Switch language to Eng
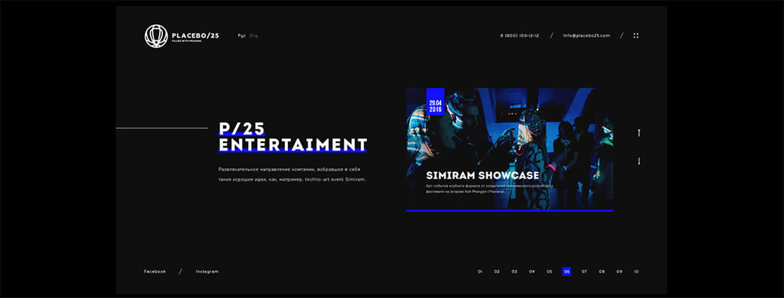The image size is (784, 298). coord(253,35)
